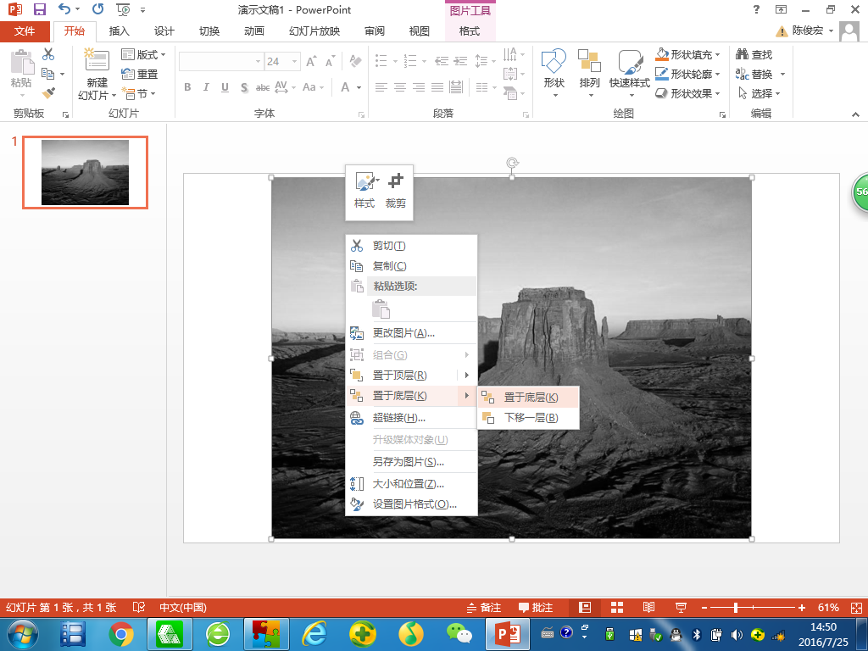Open Picture Tools Format (格式) tab
Viewport: 868px width, 651px height.
(470, 31)
